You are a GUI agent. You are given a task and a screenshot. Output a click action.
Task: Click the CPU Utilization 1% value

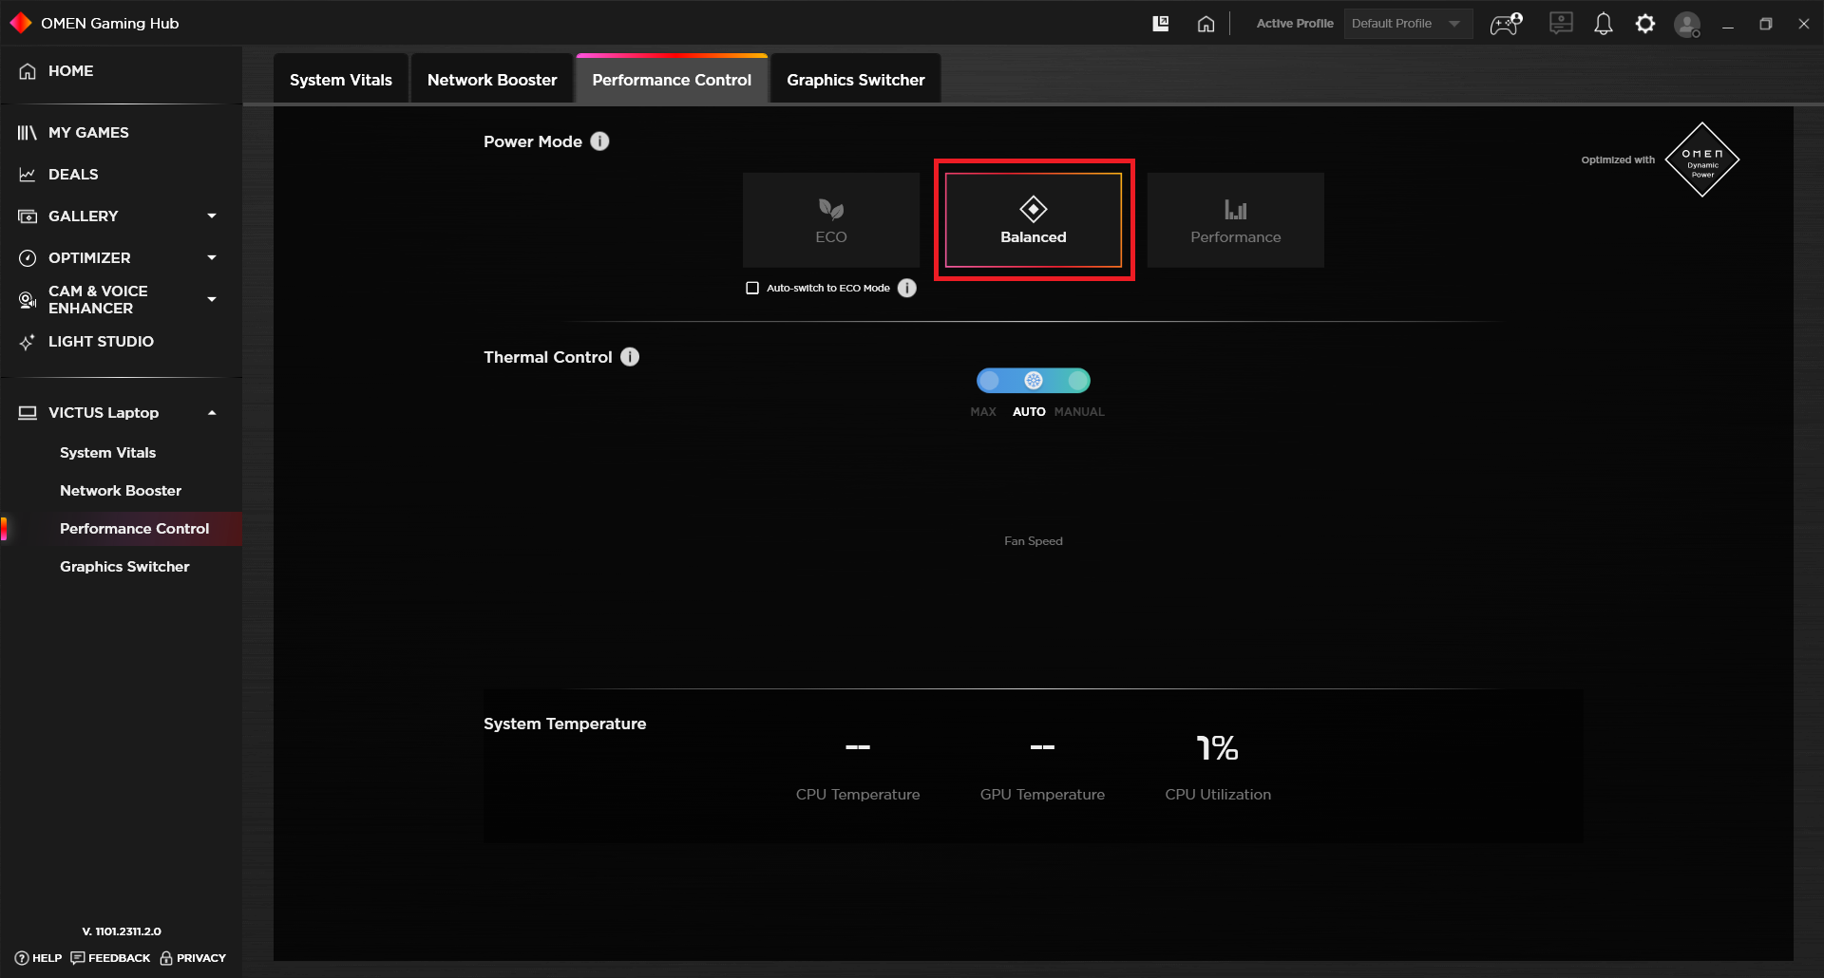tap(1217, 748)
